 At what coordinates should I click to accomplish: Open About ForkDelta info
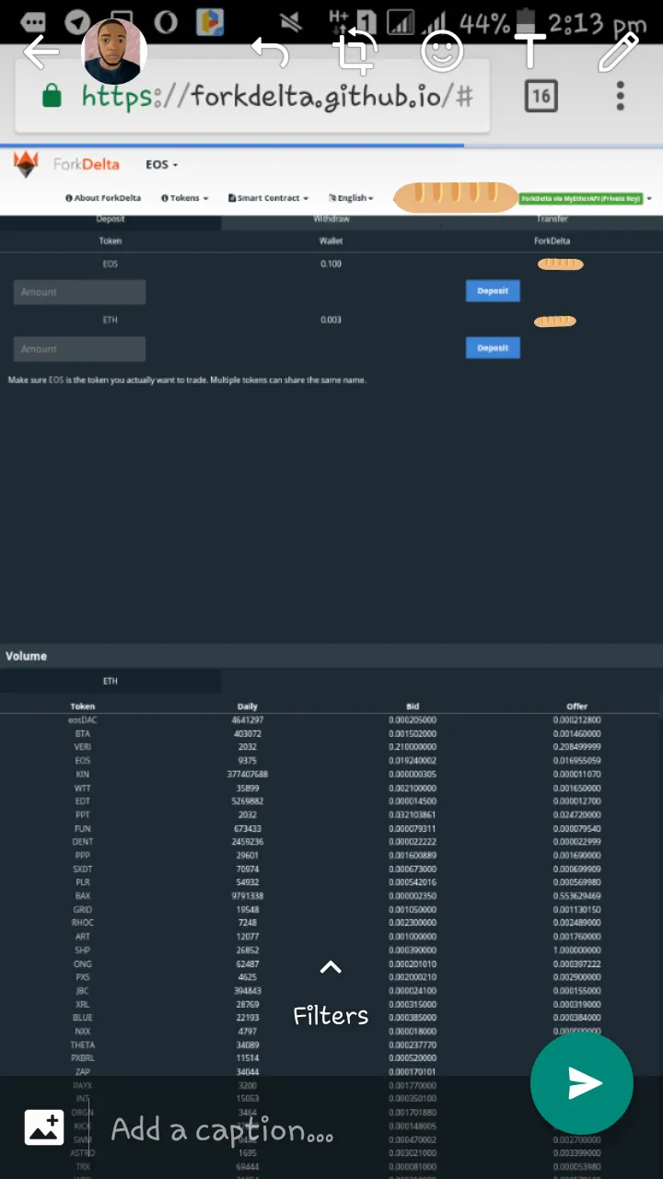pyautogui.click(x=103, y=198)
